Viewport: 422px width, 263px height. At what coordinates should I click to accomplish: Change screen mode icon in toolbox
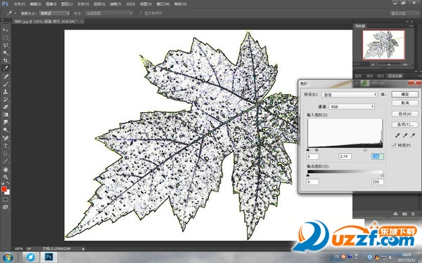6,207
